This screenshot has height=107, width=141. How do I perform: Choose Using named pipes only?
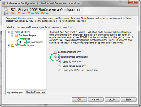click(x=60, y=66)
